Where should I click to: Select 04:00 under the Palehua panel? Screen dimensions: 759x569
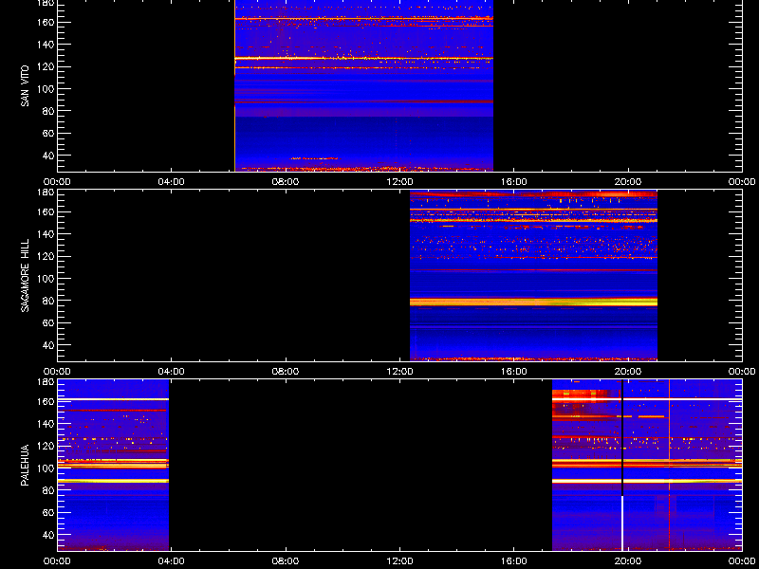(172, 561)
